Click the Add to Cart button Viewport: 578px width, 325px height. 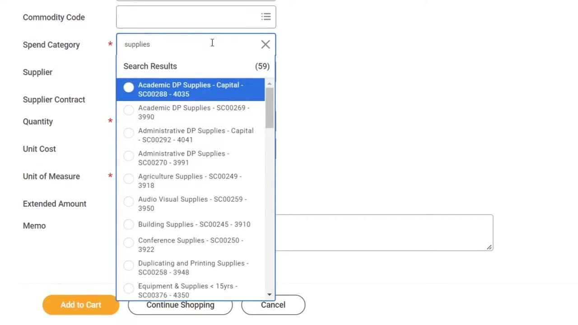(81, 305)
